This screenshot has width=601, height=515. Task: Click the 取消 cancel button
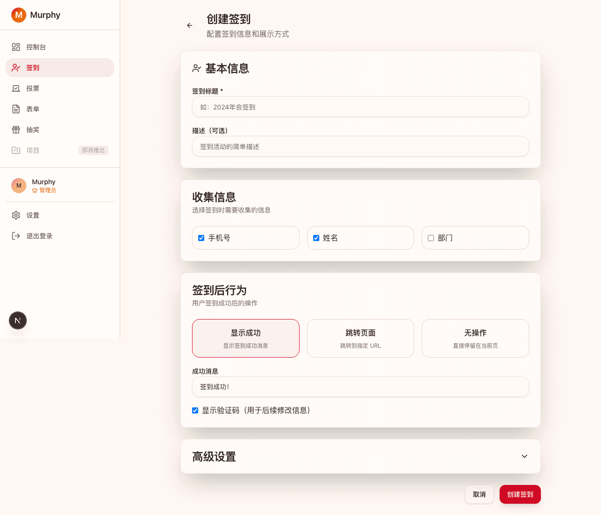[479, 494]
